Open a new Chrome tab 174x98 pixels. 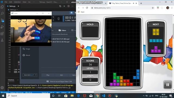tap(141, 3)
